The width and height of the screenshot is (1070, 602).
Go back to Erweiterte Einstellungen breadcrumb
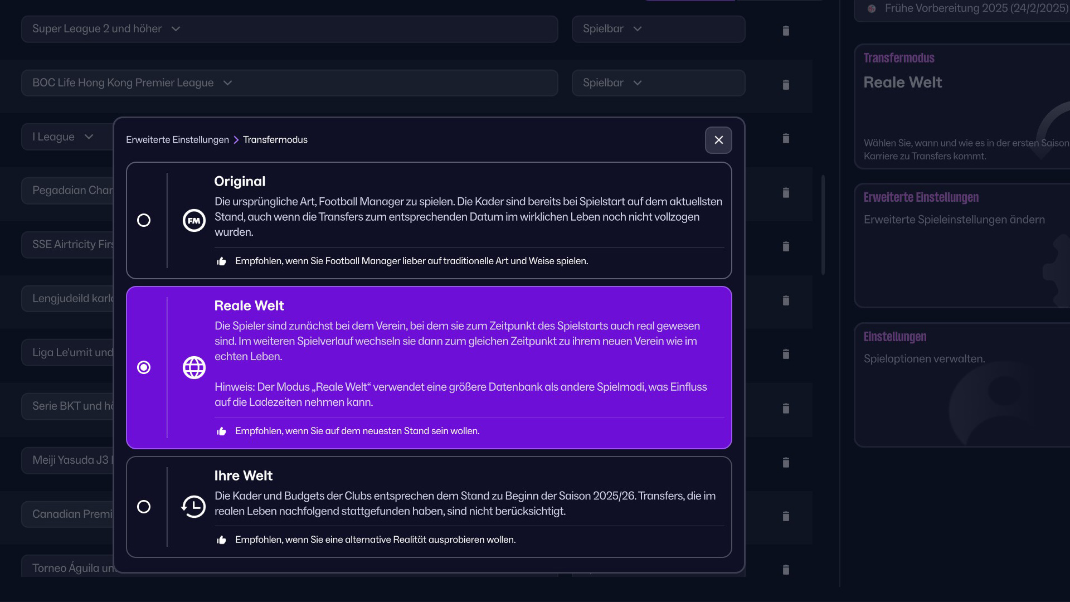pos(177,140)
